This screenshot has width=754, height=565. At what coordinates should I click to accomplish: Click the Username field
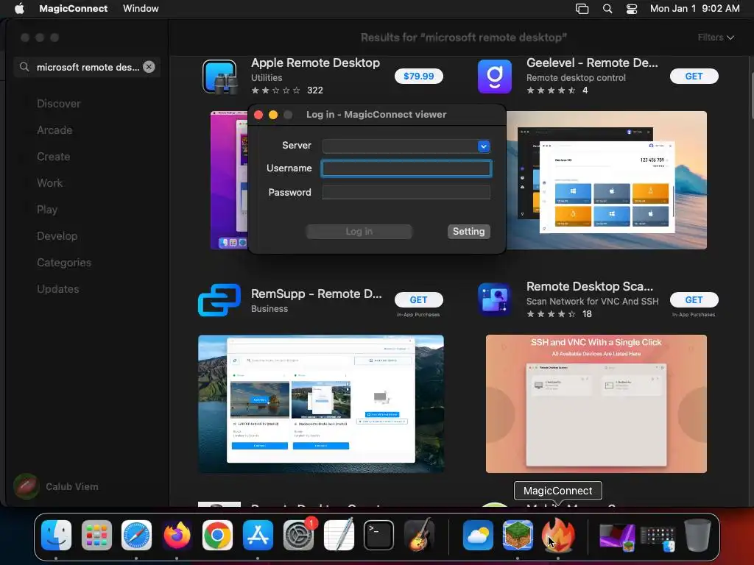pyautogui.click(x=406, y=168)
